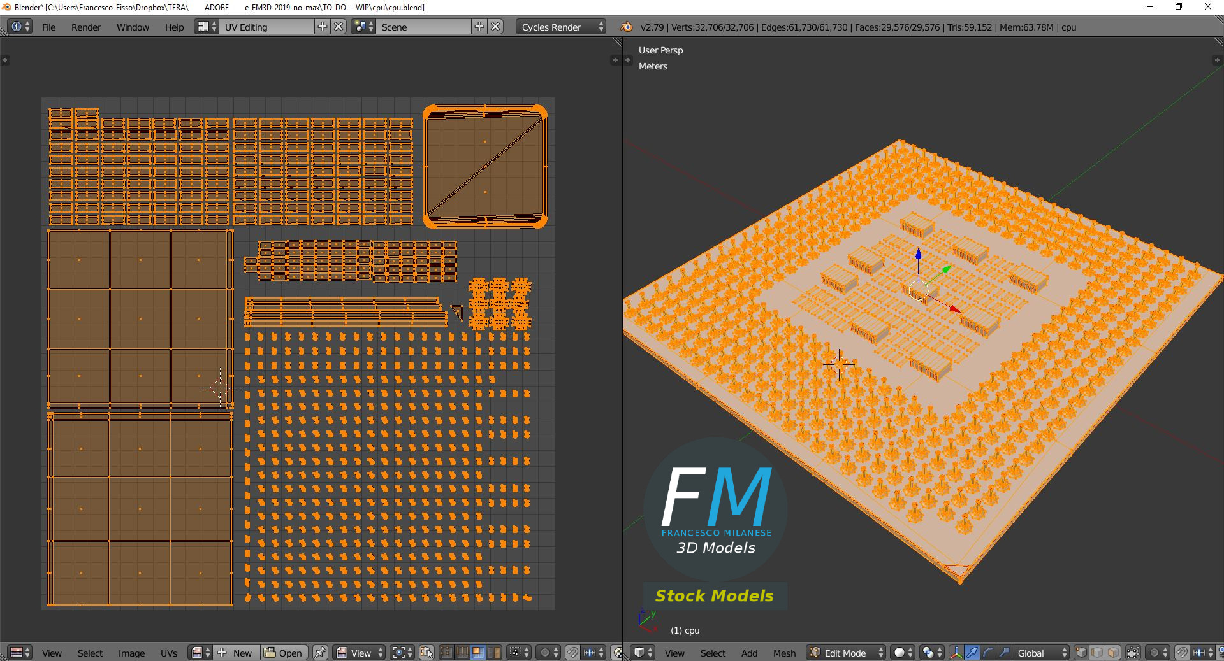Click the UV Editing layout name field
This screenshot has width=1224, height=661.
267,27
